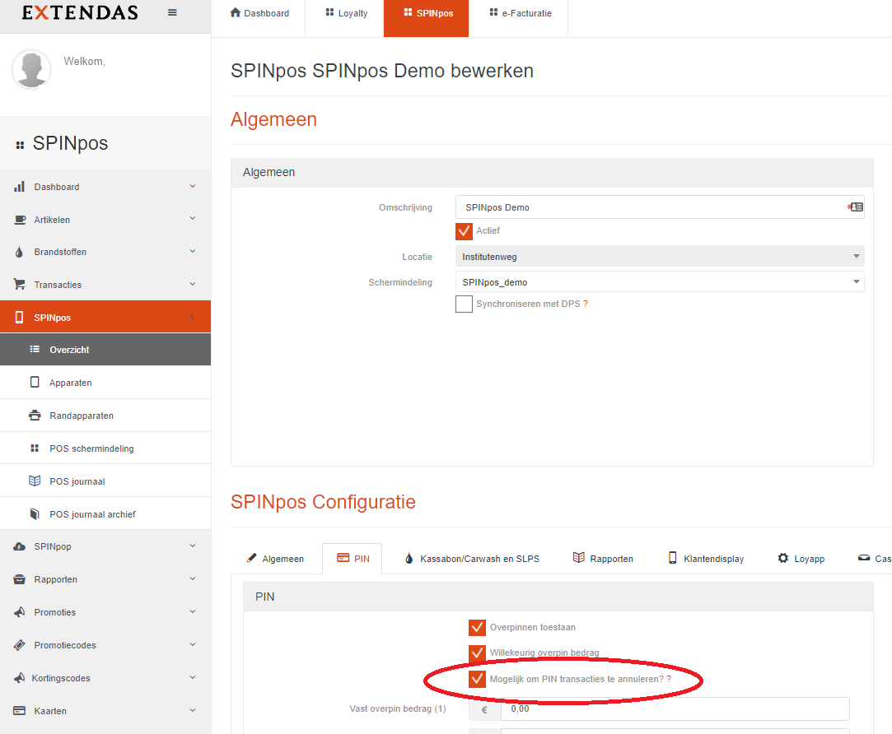Click the Randapparaten printer icon
Viewport: 892px width, 734px height.
(35, 415)
